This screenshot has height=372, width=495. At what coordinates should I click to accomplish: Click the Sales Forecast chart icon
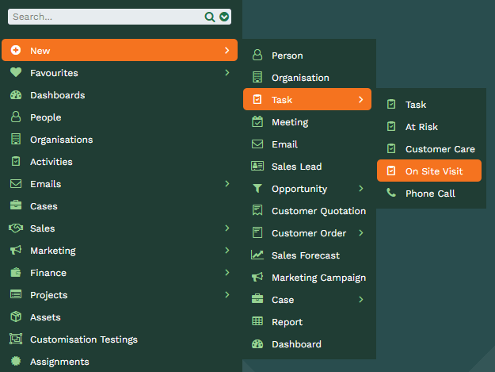click(x=257, y=255)
